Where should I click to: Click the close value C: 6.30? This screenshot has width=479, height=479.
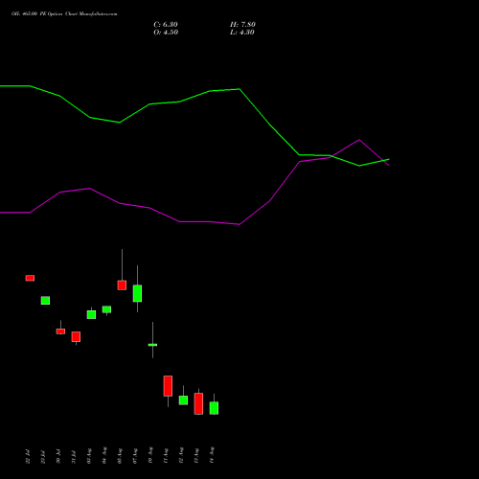coord(166,25)
